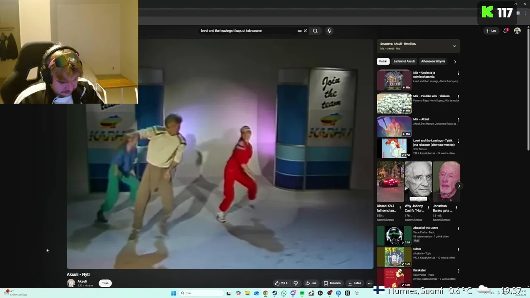Image resolution: width=530 pixels, height=298 pixels.
Task: Select the Kaikki filter chip
Action: pos(383,61)
